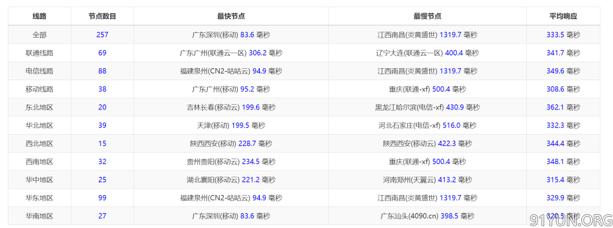Click the 节点数目 column header

(x=102, y=16)
